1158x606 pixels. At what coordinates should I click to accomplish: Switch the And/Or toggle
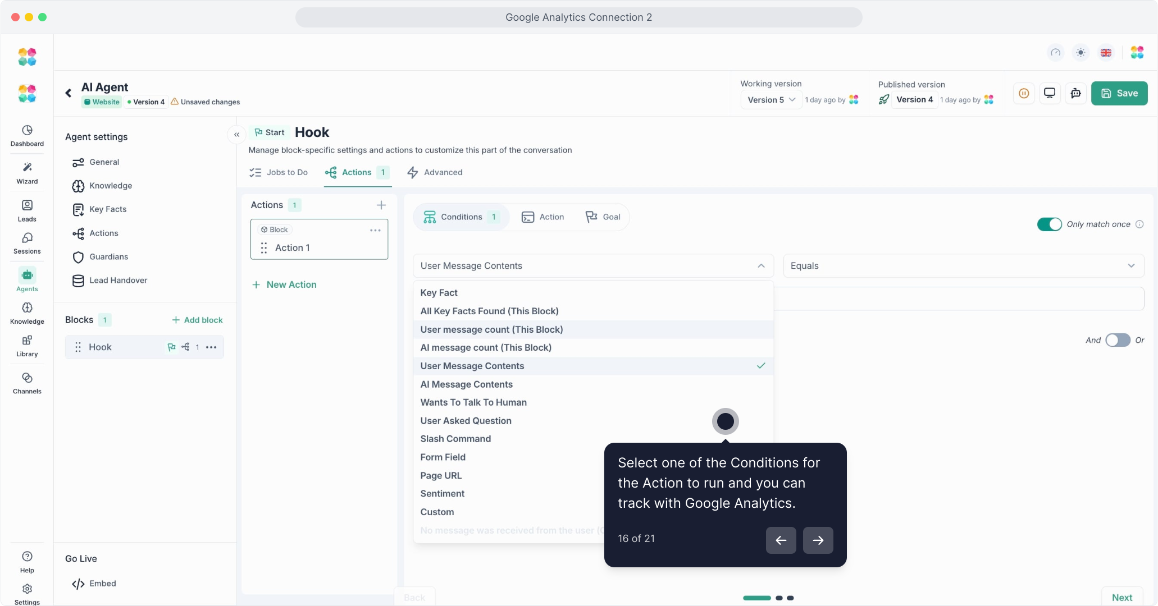pyautogui.click(x=1117, y=341)
